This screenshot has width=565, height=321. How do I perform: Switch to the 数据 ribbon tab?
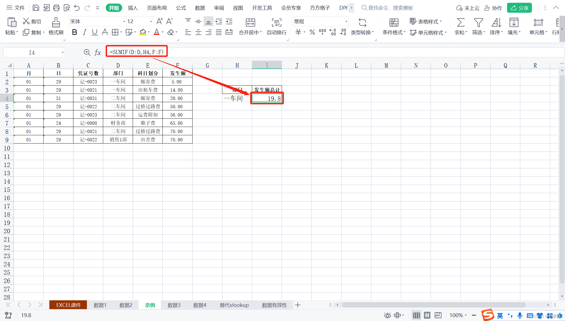coord(200,8)
